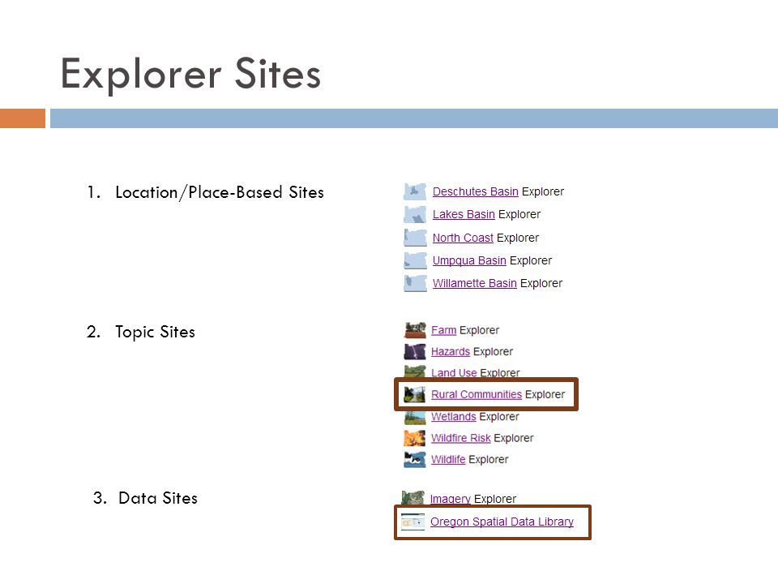This screenshot has width=778, height=584.
Task: Open the Wildlife link
Action: point(448,460)
